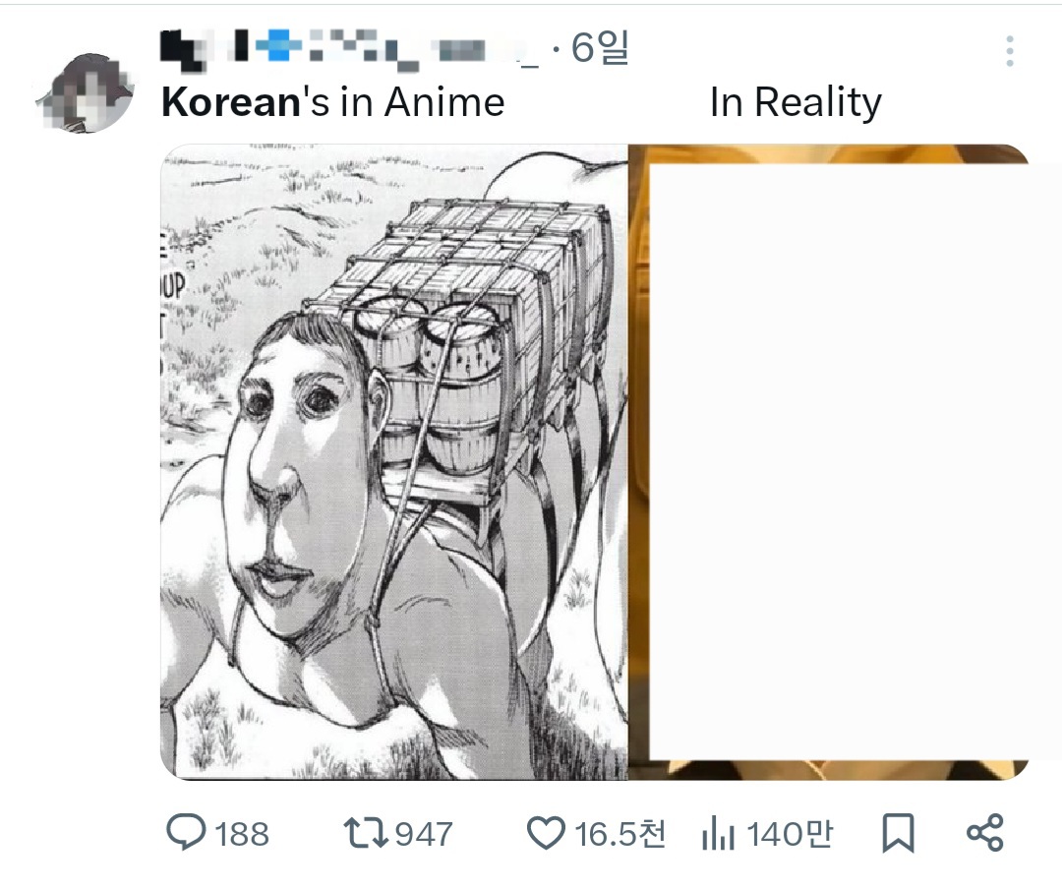Click the "In Reality" tweet text

point(796,102)
